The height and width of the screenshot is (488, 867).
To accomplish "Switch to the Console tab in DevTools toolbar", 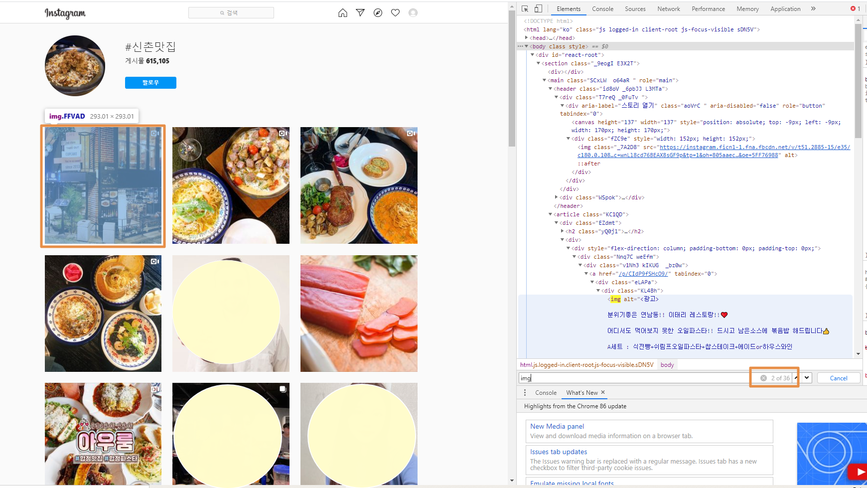I will pyautogui.click(x=602, y=9).
